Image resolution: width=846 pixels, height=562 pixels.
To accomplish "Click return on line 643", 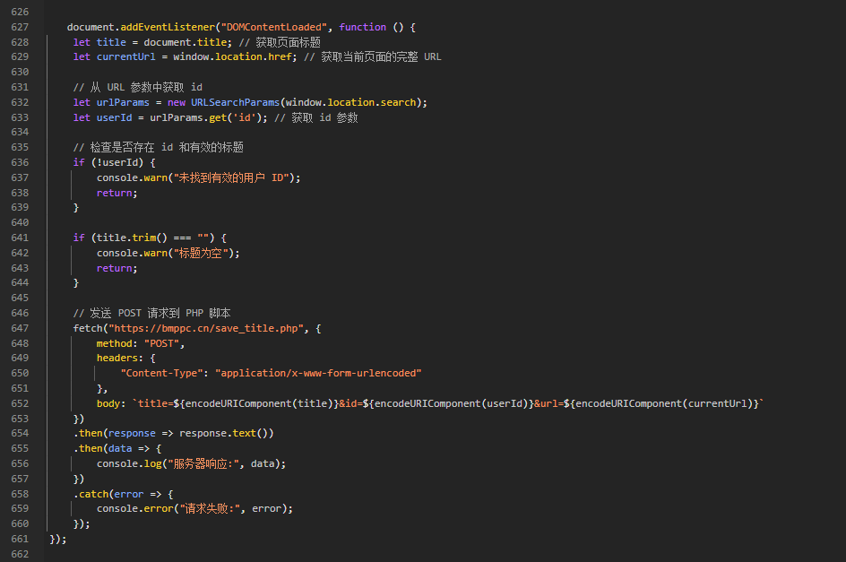I will 115,268.
